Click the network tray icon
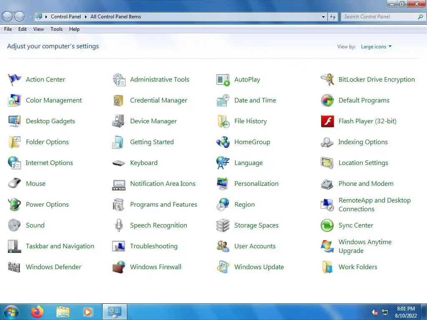427x320 pixels. (x=385, y=312)
